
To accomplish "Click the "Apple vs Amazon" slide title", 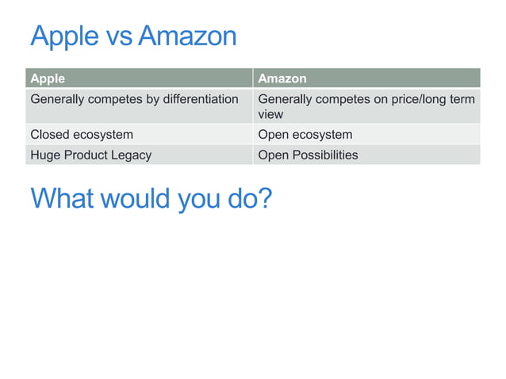I will (133, 36).
